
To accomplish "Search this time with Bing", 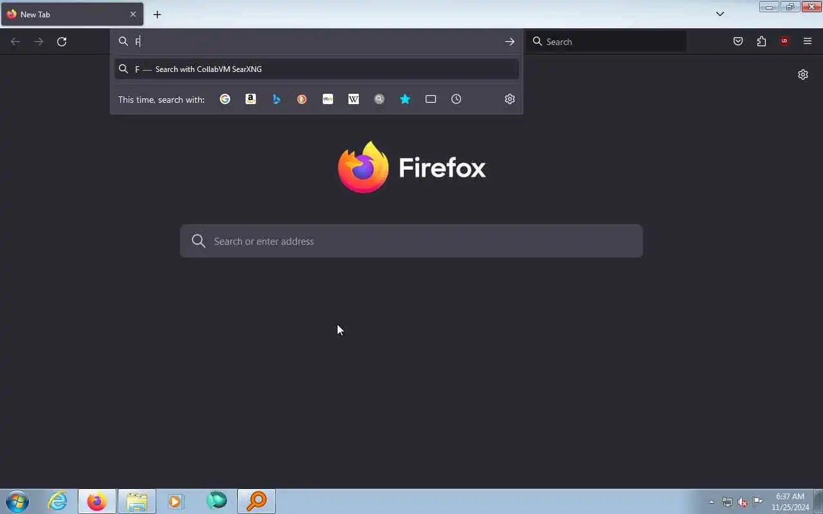I will click(276, 99).
